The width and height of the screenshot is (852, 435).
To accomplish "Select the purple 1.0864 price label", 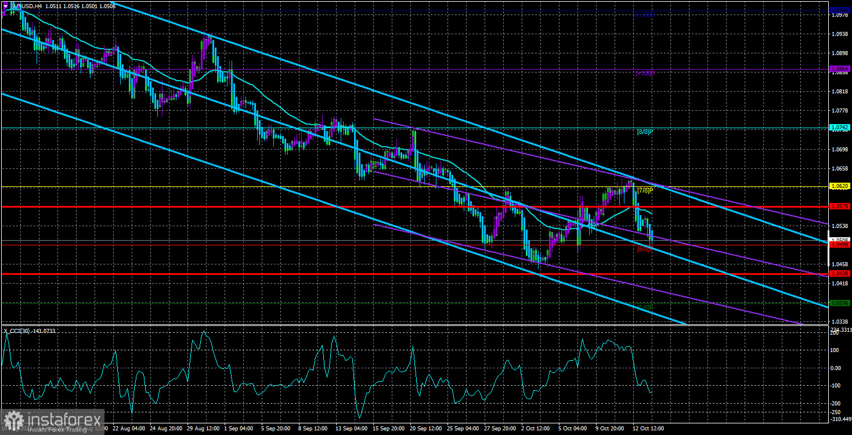I will tap(840, 68).
